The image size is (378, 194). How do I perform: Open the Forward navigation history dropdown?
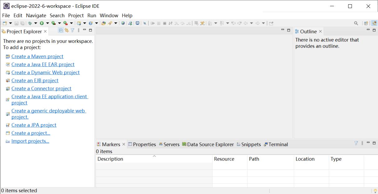[x=263, y=23]
